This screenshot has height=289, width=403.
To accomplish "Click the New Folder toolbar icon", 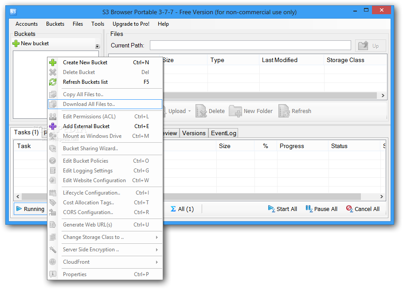I will (235, 111).
